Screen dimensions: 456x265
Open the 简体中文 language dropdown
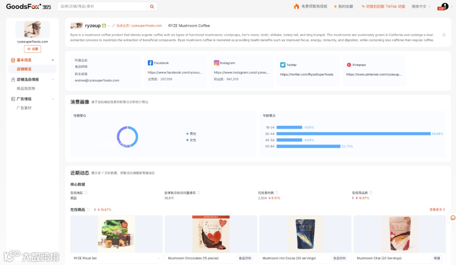click(x=421, y=6)
